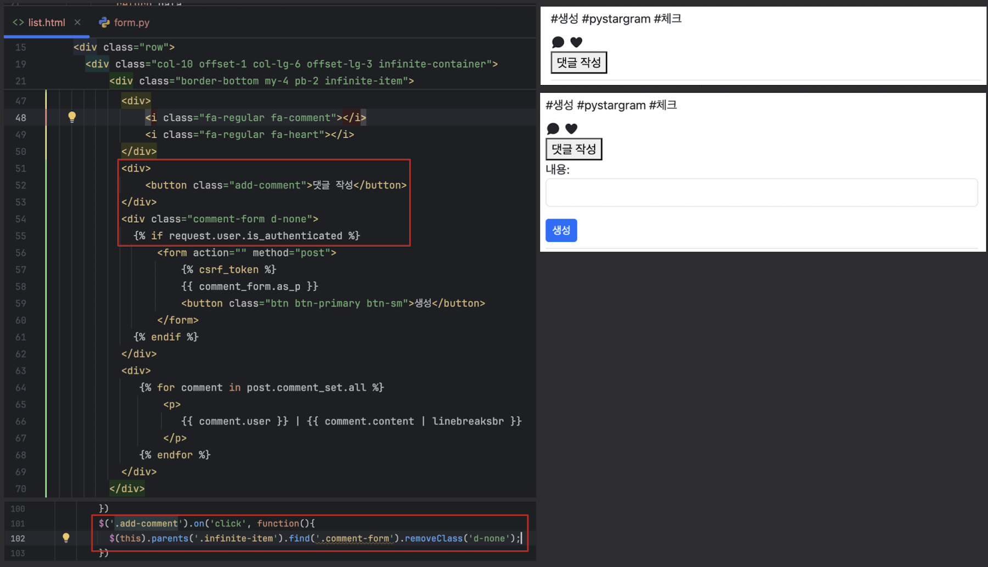Click the sticky div class="row" line 15
This screenshot has height=567, width=988.
124,47
